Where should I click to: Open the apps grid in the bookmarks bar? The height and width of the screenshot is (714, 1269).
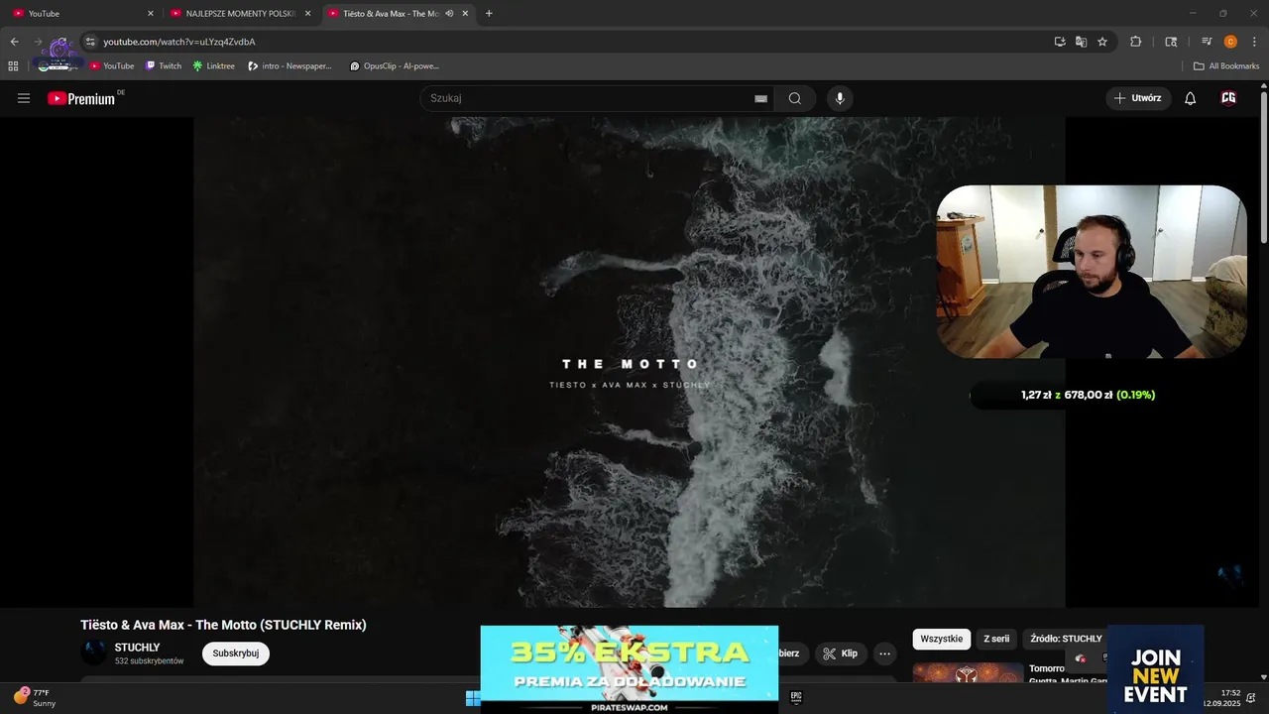pos(13,66)
